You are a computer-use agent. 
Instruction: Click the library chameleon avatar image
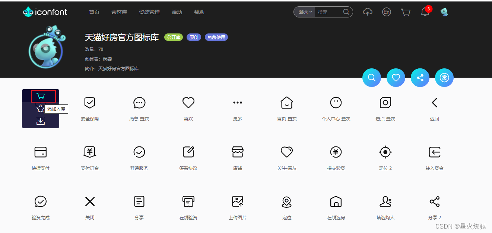tap(47, 47)
